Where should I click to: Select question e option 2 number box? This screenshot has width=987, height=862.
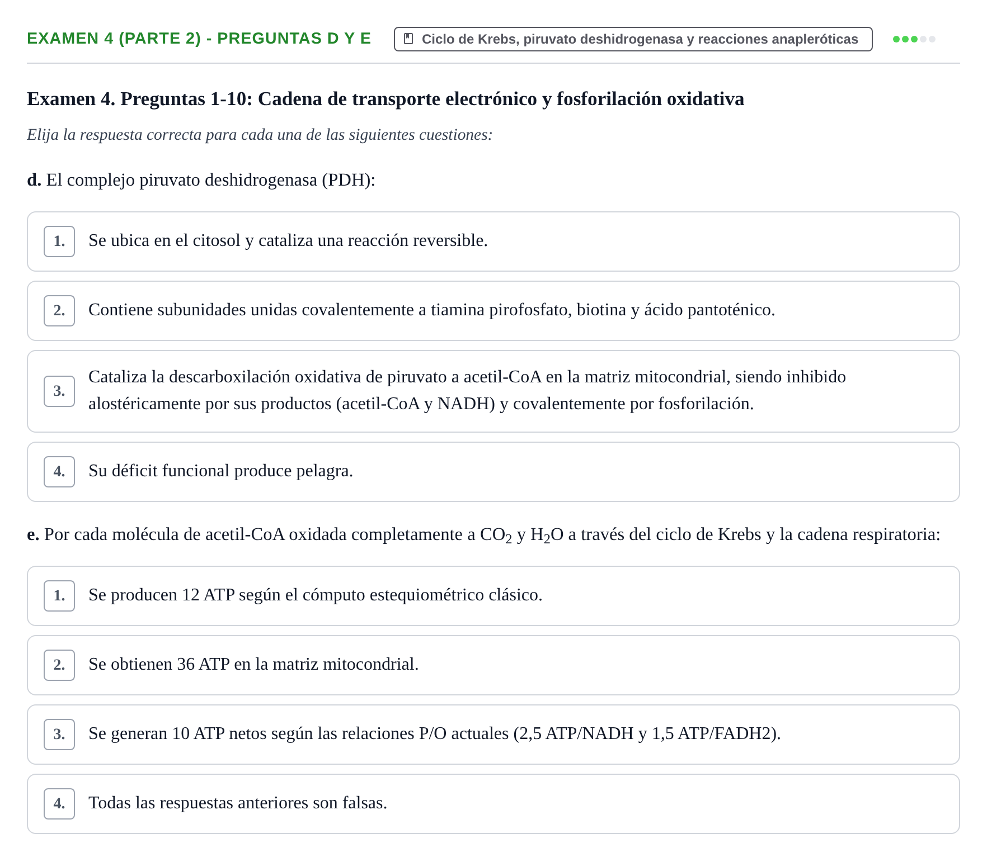click(59, 665)
